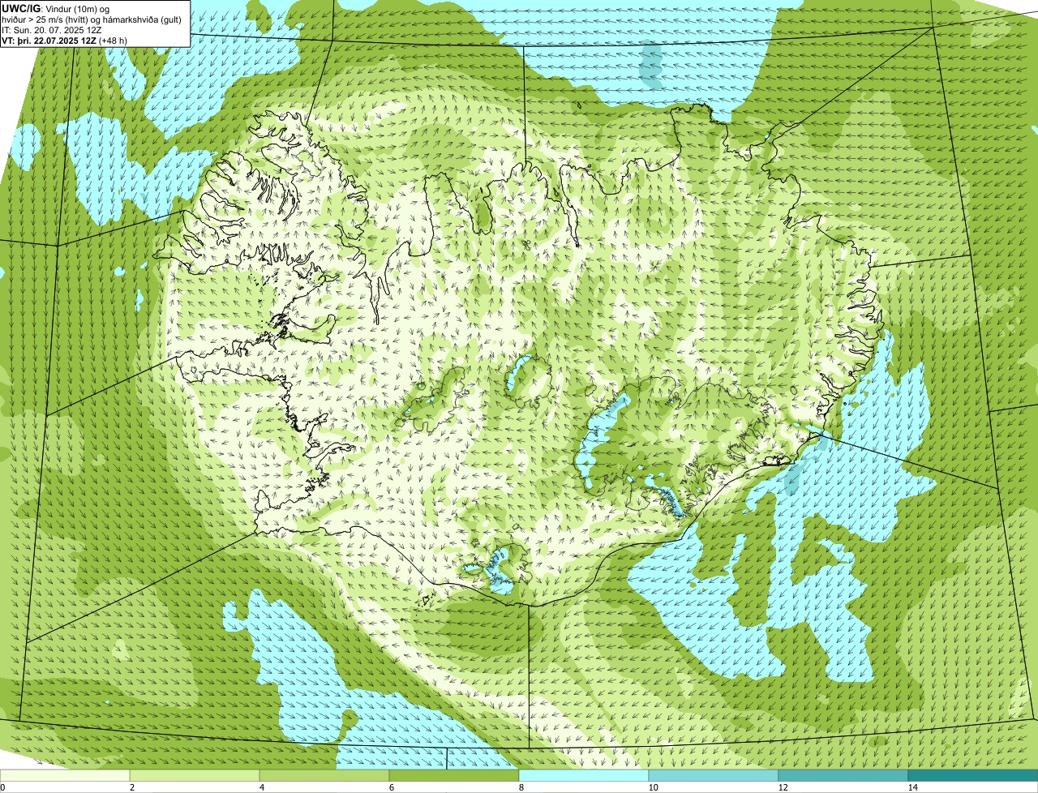This screenshot has width=1038, height=793.
Task: Click the 'IT: Sun. 20. 07. 2025 12Z' line
Action: pyautogui.click(x=52, y=29)
